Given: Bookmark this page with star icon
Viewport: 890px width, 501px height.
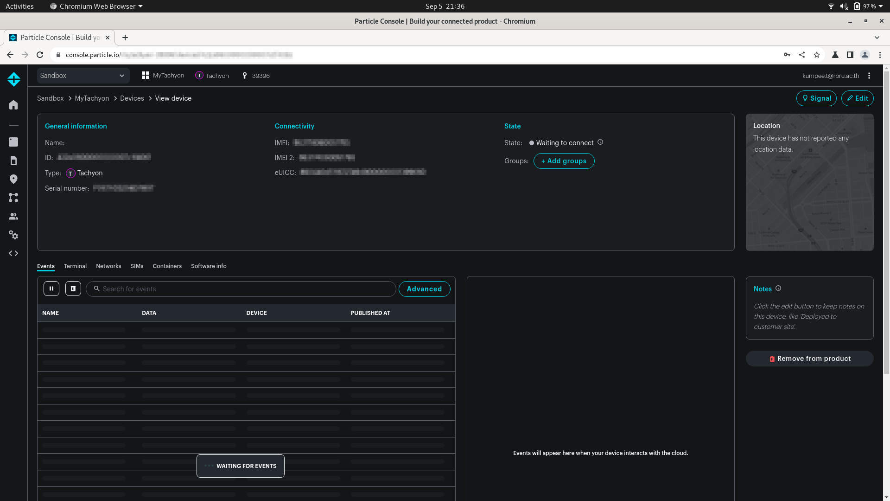Looking at the screenshot, I should pyautogui.click(x=817, y=55).
